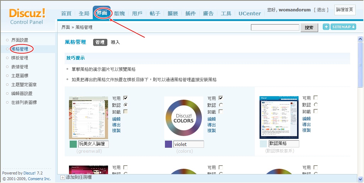Image resolution: width=364 pixels, height=183 pixels.
Task: Toggle 卸載 checkbox for violet style
Action: (x=221, y=111)
